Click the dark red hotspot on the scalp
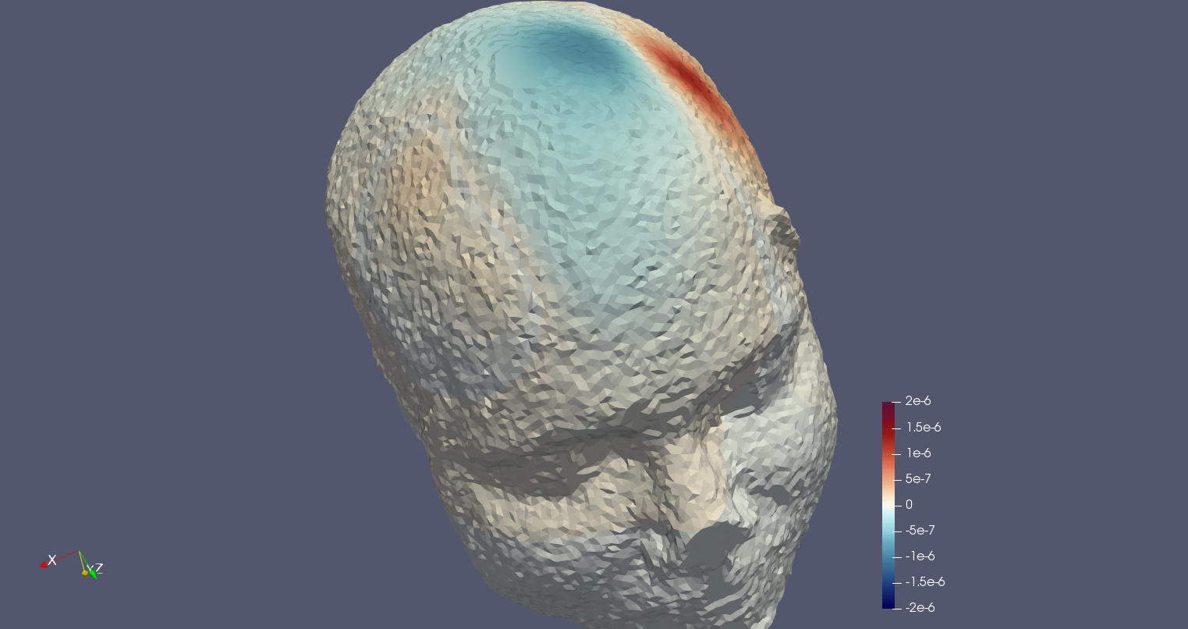This screenshot has width=1188, height=629. tap(694, 78)
